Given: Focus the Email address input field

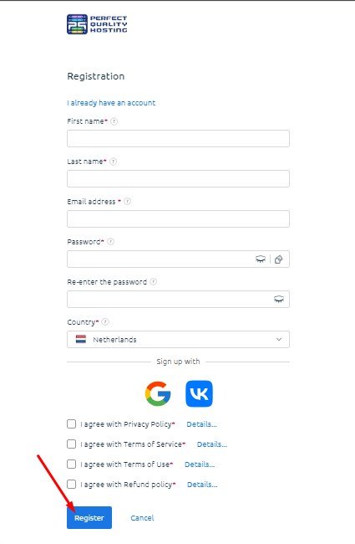Looking at the screenshot, I should [x=179, y=219].
